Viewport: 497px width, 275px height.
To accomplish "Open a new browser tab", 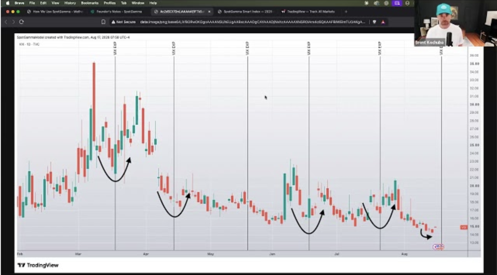I will (346, 12).
